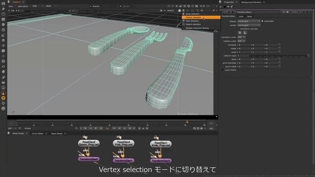Open skew animation menu button
The height and width of the screenshot is (177, 315).
(280, 59)
